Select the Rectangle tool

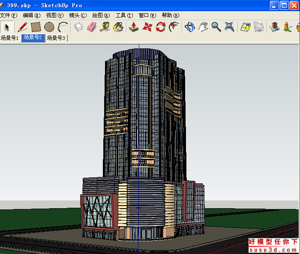[36, 27]
